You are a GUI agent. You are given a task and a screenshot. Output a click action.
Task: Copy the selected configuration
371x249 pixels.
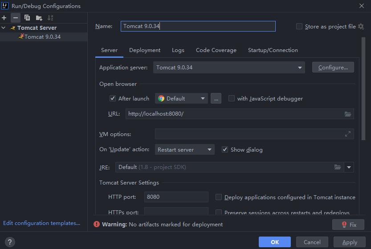pos(27,18)
